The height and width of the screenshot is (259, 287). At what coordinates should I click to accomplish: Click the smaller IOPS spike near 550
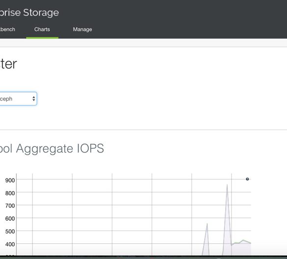pyautogui.click(x=207, y=224)
